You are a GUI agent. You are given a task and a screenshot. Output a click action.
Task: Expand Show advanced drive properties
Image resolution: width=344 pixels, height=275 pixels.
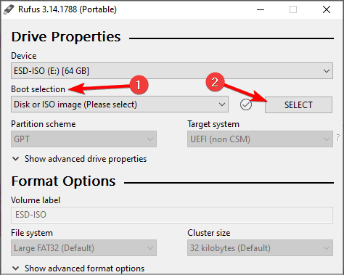[x=79, y=159]
